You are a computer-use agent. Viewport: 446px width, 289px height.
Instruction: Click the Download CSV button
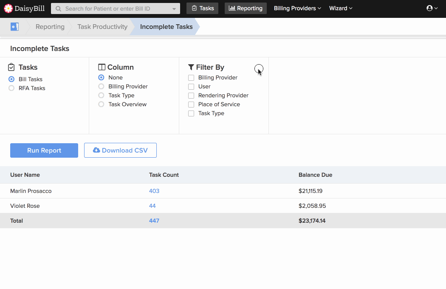click(120, 150)
